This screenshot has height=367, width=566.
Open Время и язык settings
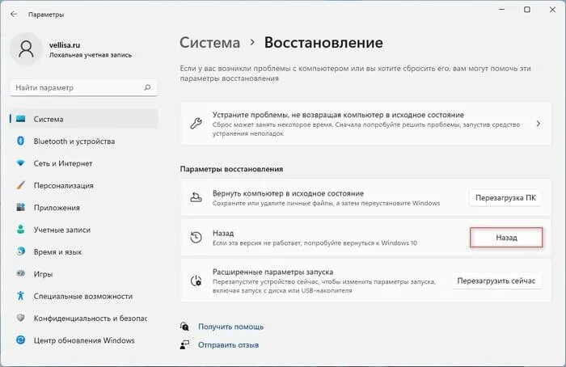click(84, 251)
